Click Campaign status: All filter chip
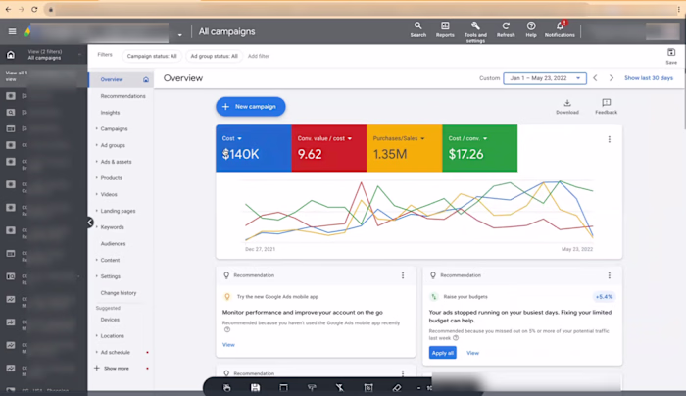 (152, 56)
